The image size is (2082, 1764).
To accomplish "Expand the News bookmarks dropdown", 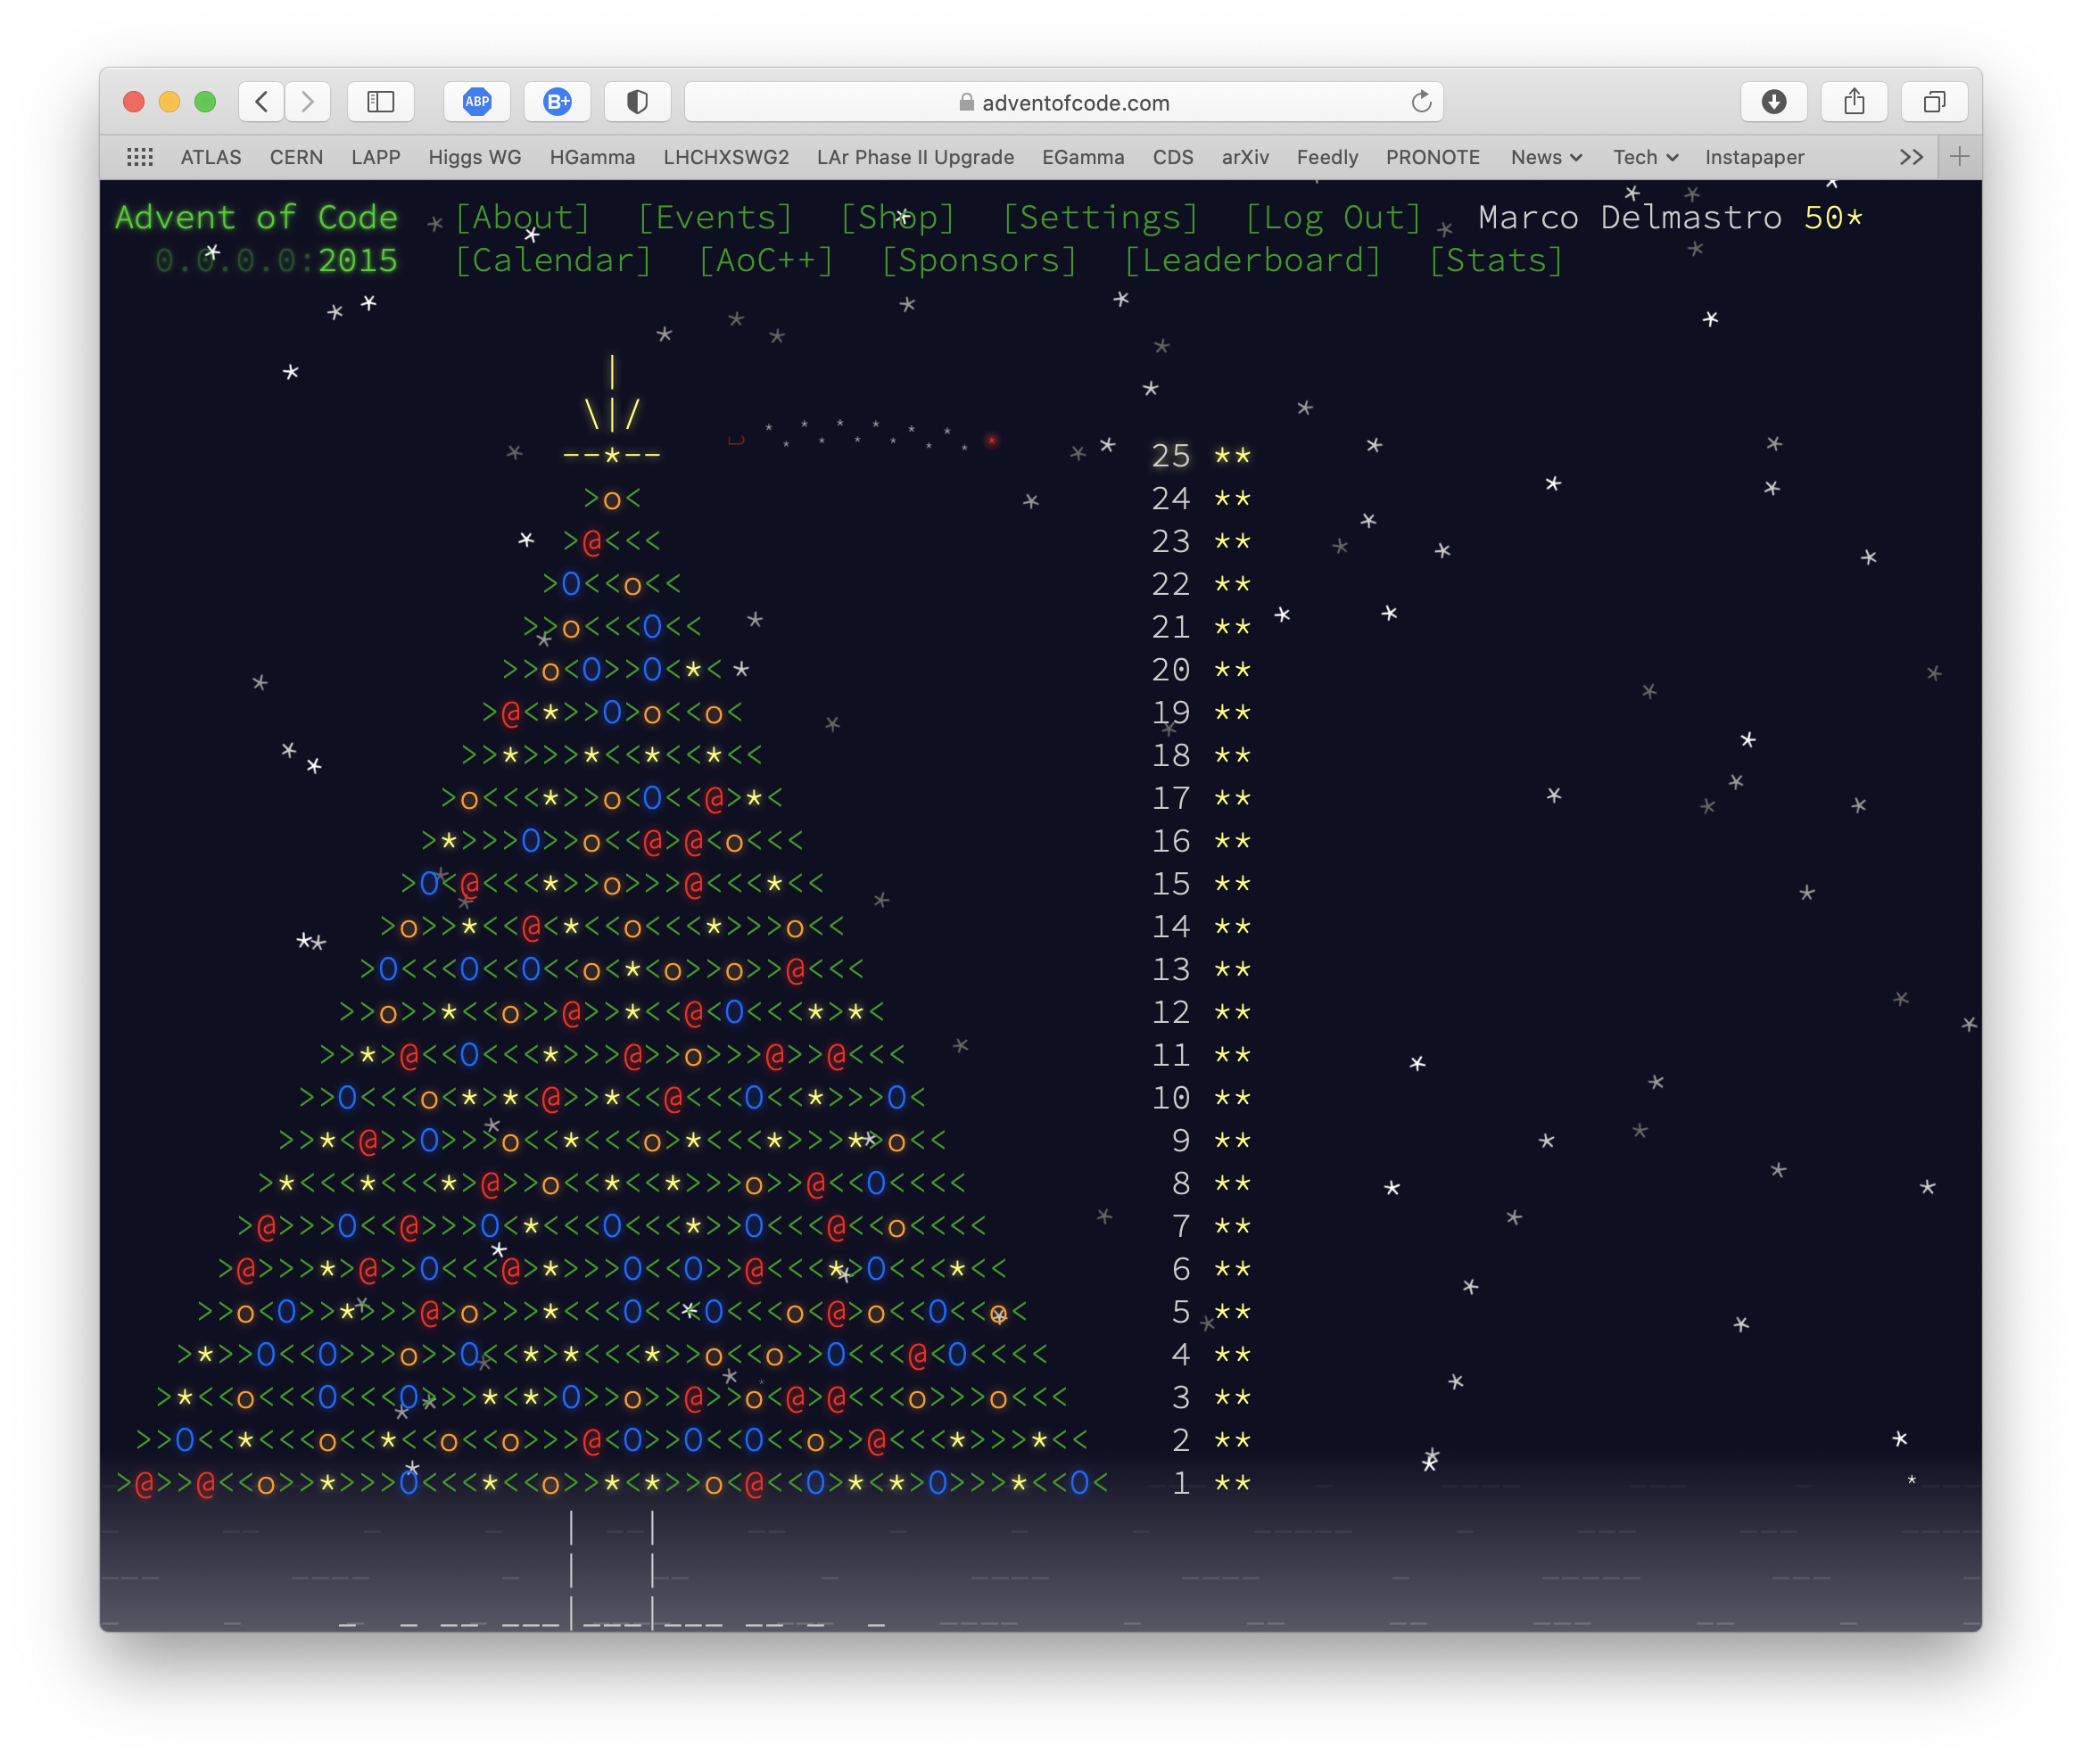I will point(1545,157).
